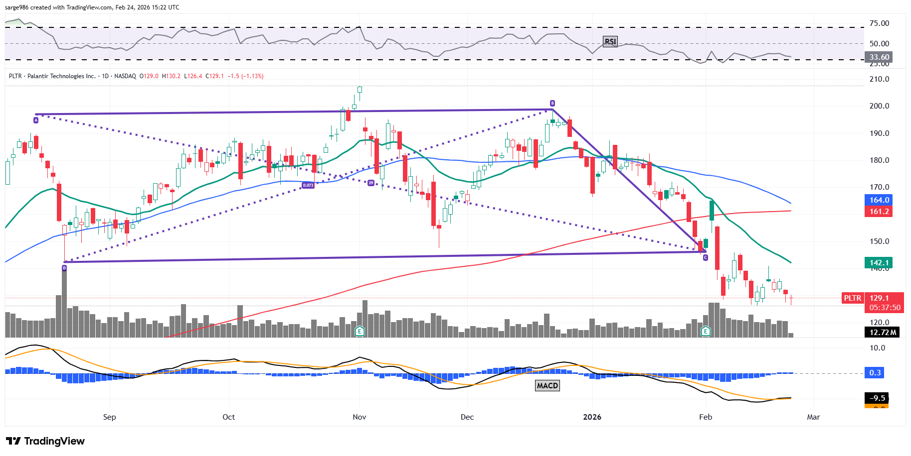Click the PLTR 129.1 current price tag
Viewport: 911px width, 456px height.
[873, 298]
